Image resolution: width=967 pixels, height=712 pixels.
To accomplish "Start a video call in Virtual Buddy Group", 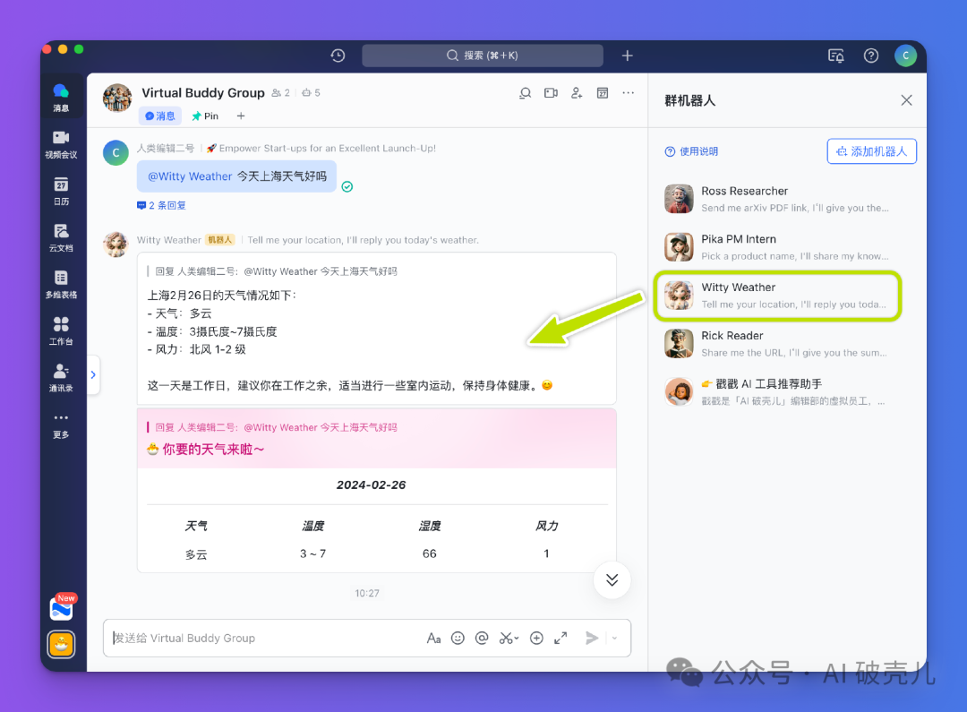I will (551, 93).
